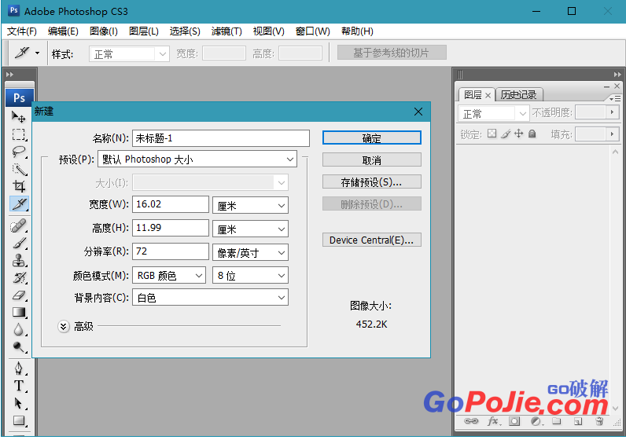
Task: Select the Pen tool
Action: click(x=18, y=368)
